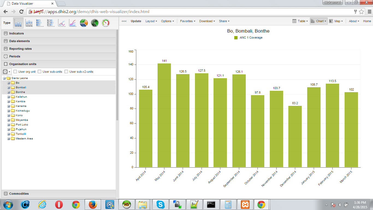Select the Port Loko organisation unit
Screen dimensions: 373x210
(22, 125)
